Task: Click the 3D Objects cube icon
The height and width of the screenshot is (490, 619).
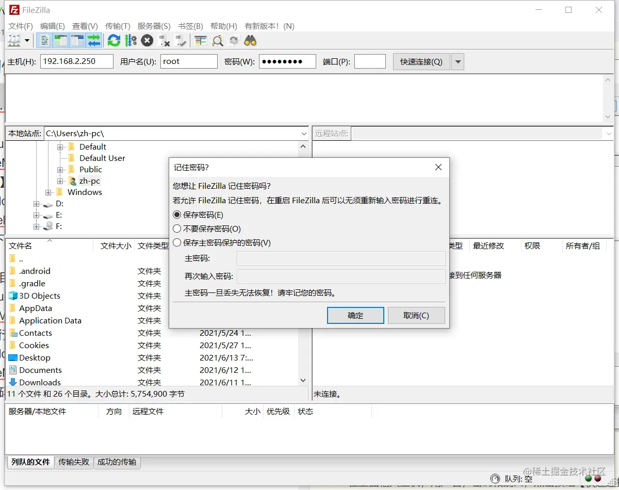Action: pyautogui.click(x=13, y=296)
